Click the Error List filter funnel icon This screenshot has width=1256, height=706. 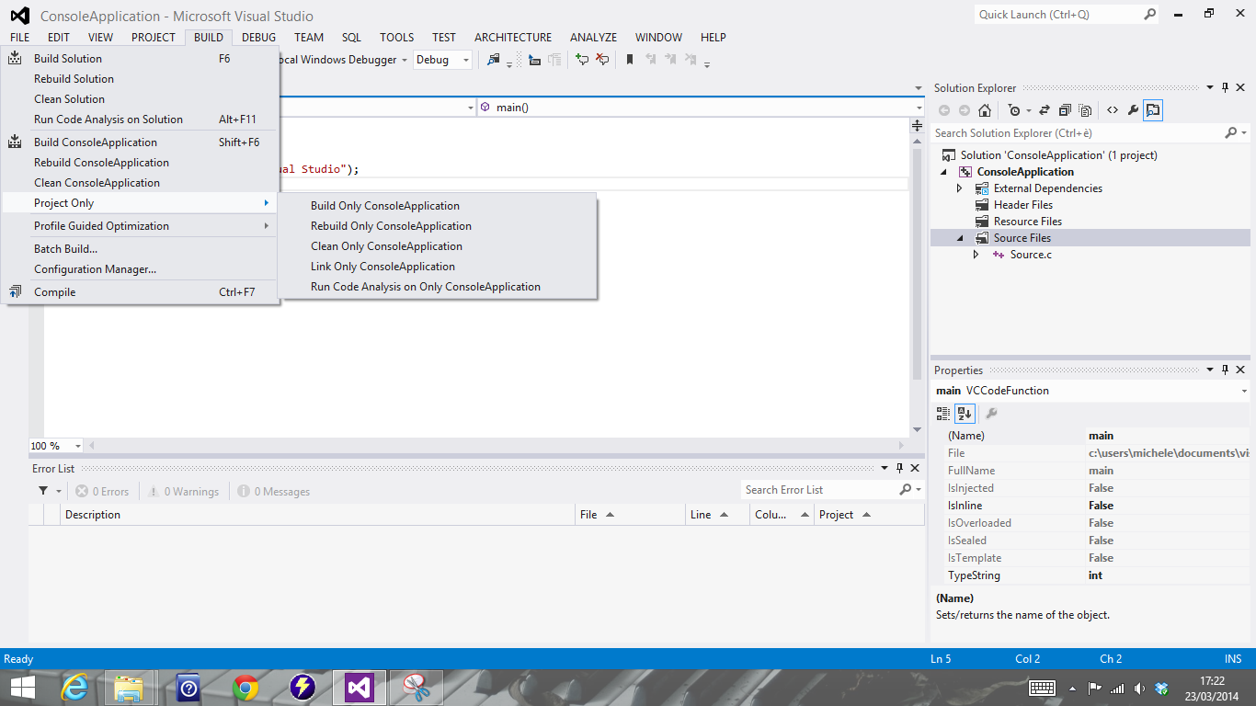pos(43,492)
